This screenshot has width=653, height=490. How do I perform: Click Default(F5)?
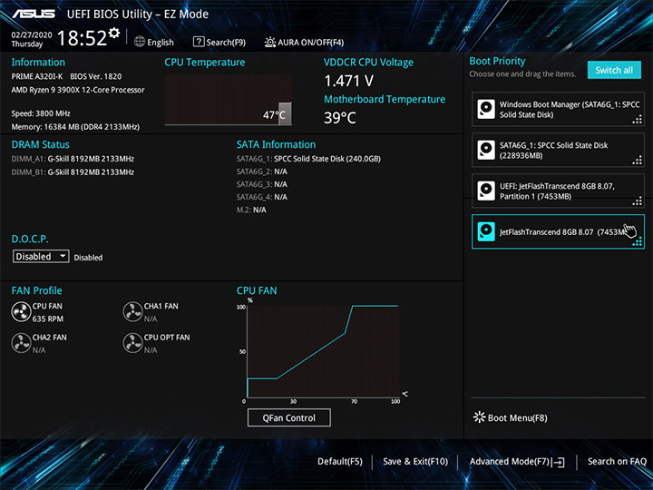click(340, 462)
